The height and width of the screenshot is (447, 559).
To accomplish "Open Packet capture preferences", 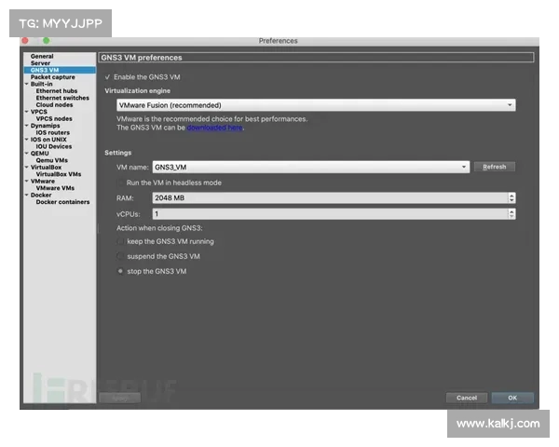I will (53, 77).
